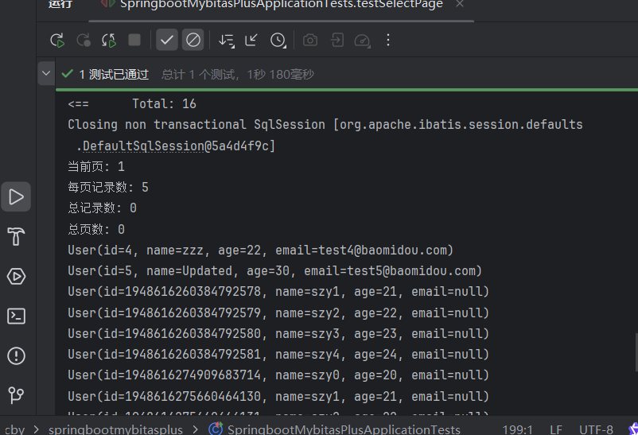The image size is (638, 435).
Task: Open the test history clock dropdown
Action: (x=278, y=41)
